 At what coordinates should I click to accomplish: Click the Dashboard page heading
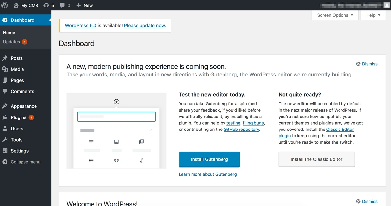point(77,43)
